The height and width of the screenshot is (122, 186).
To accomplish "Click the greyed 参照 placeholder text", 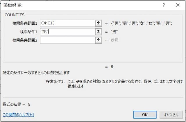I will click(x=115, y=40).
